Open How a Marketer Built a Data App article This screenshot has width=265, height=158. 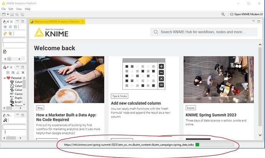pos(66,117)
